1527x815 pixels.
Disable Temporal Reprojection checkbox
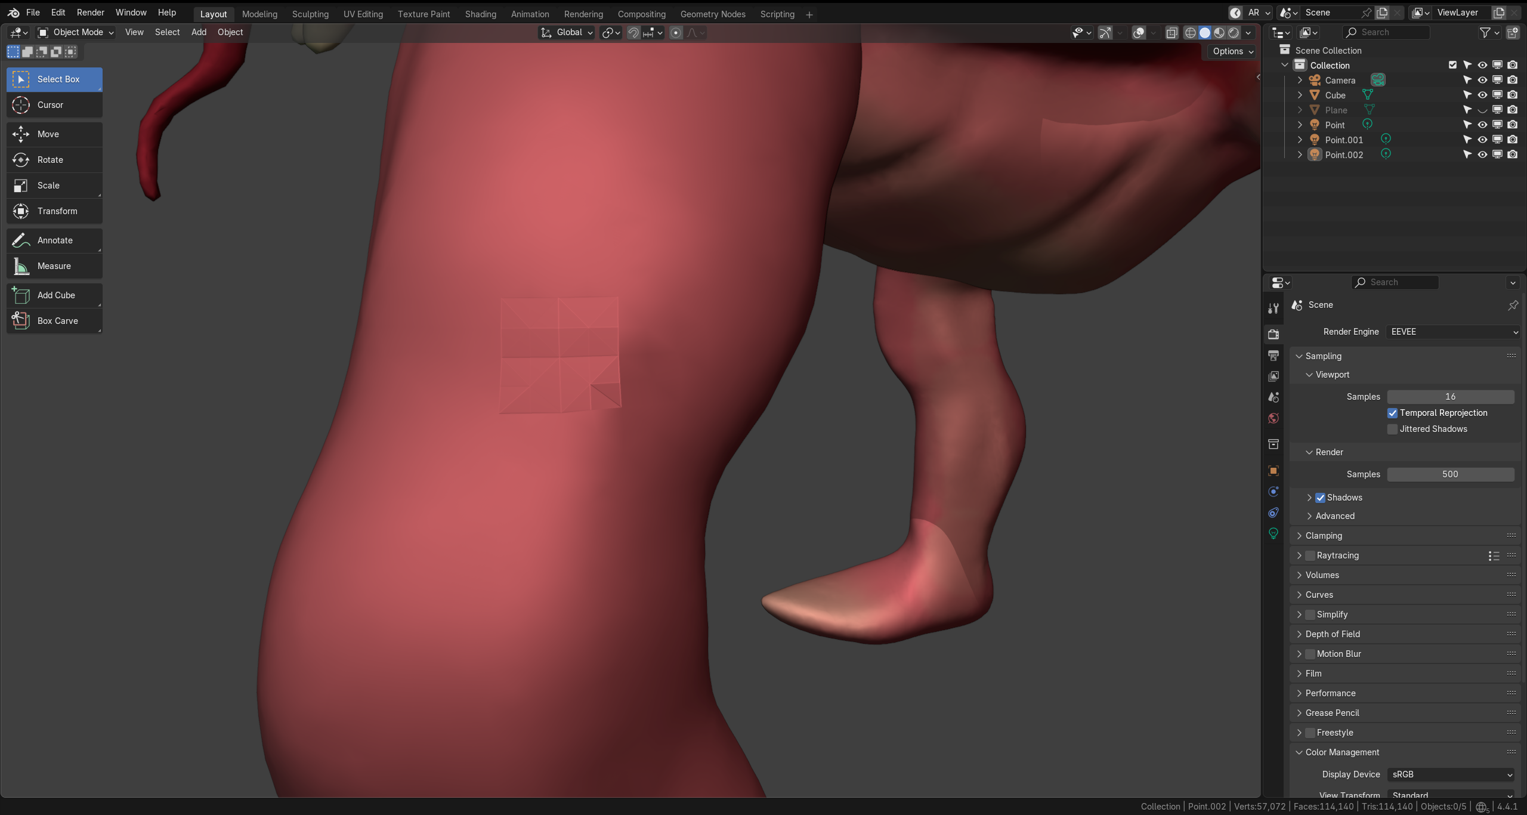coord(1392,413)
